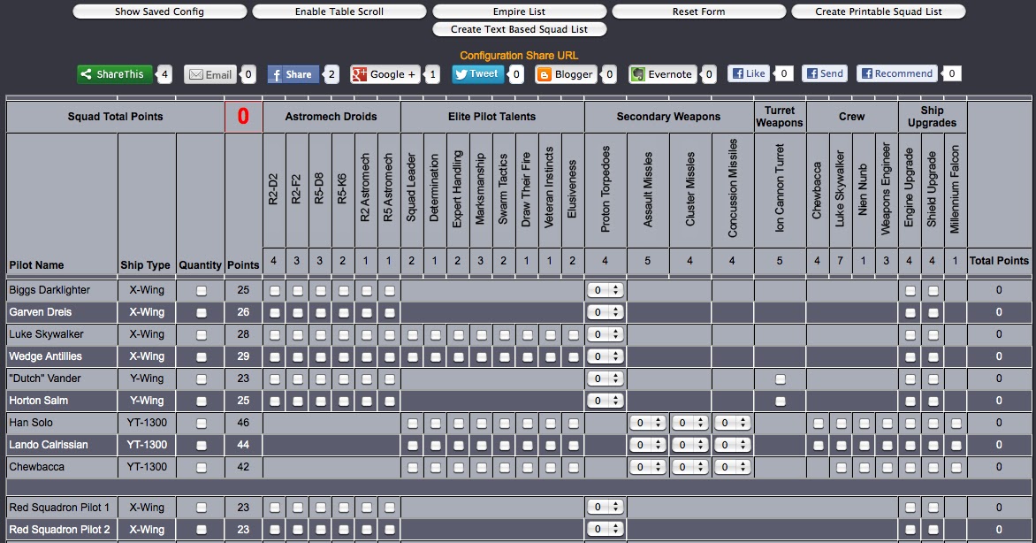Click Create Text Based Squad List
Viewport: 1036px width, 543px height.
(519, 29)
